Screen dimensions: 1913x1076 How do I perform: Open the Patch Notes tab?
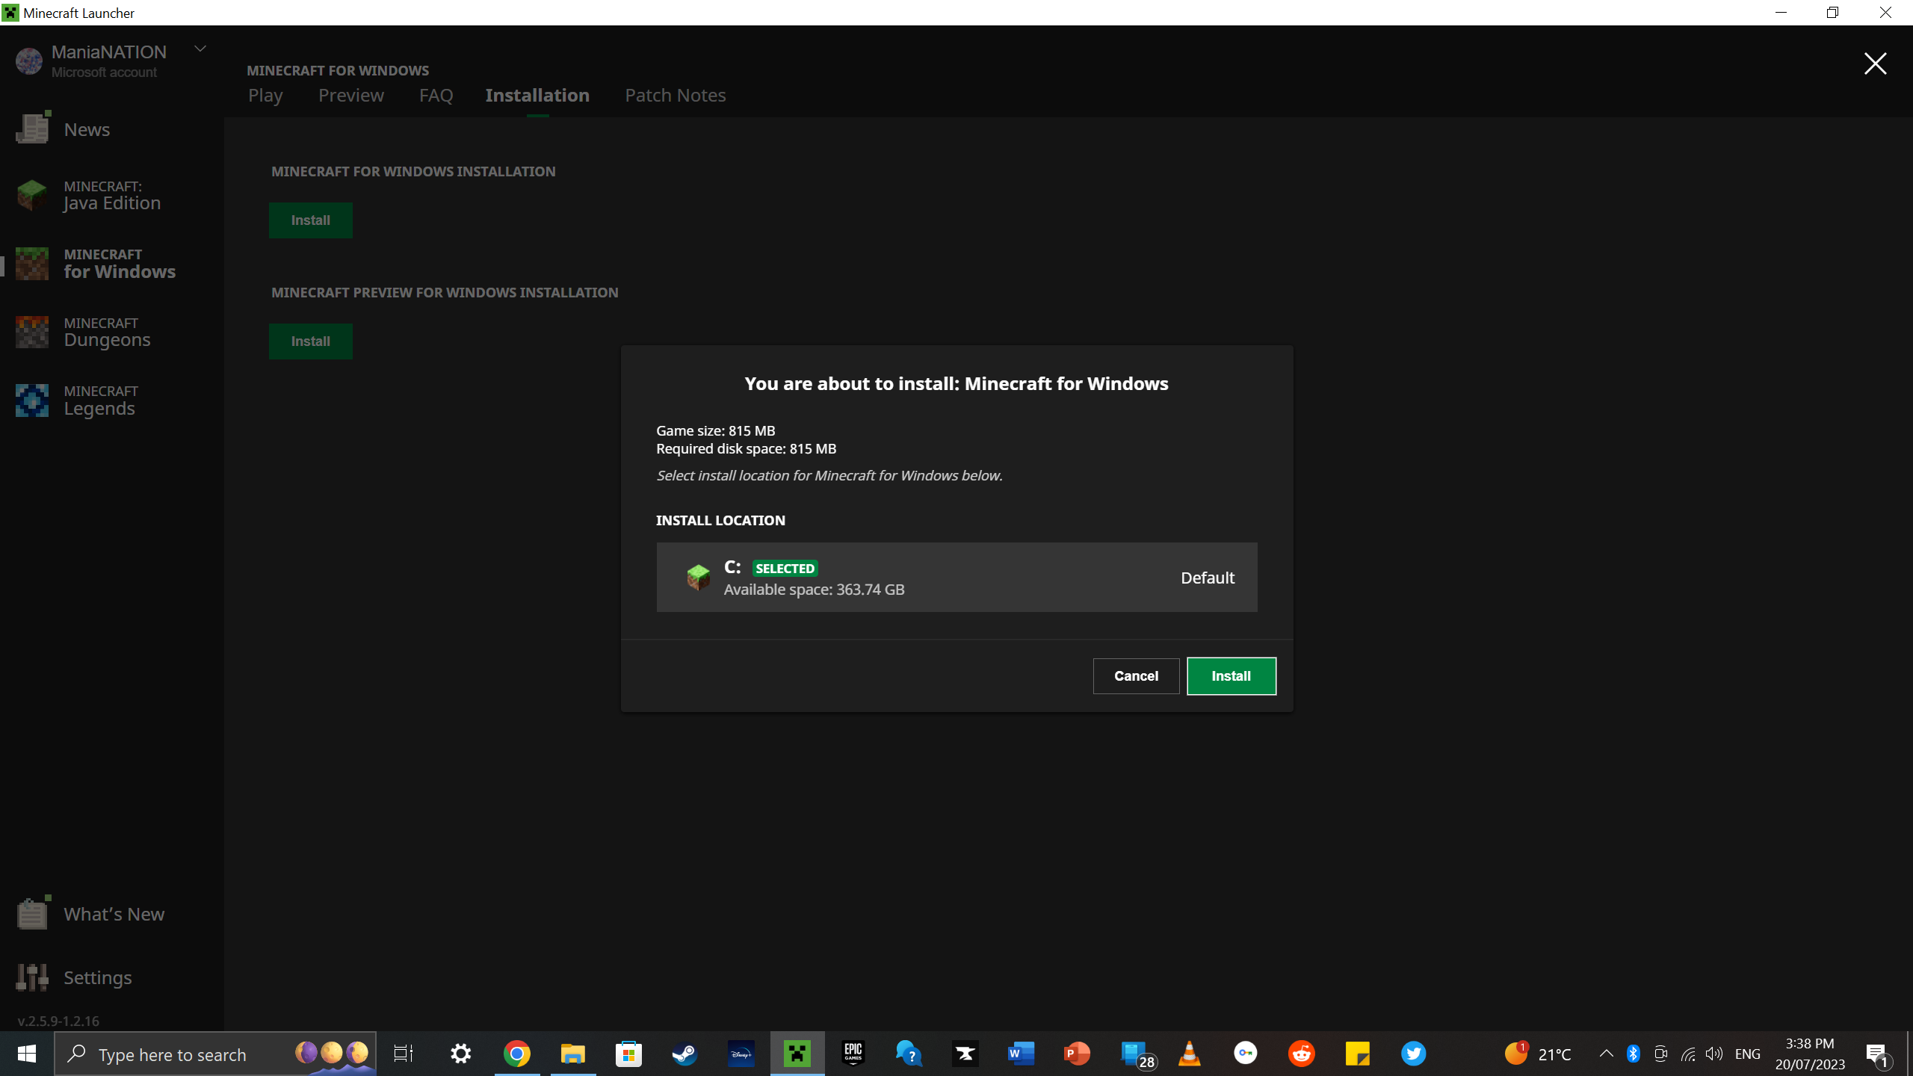click(x=675, y=95)
